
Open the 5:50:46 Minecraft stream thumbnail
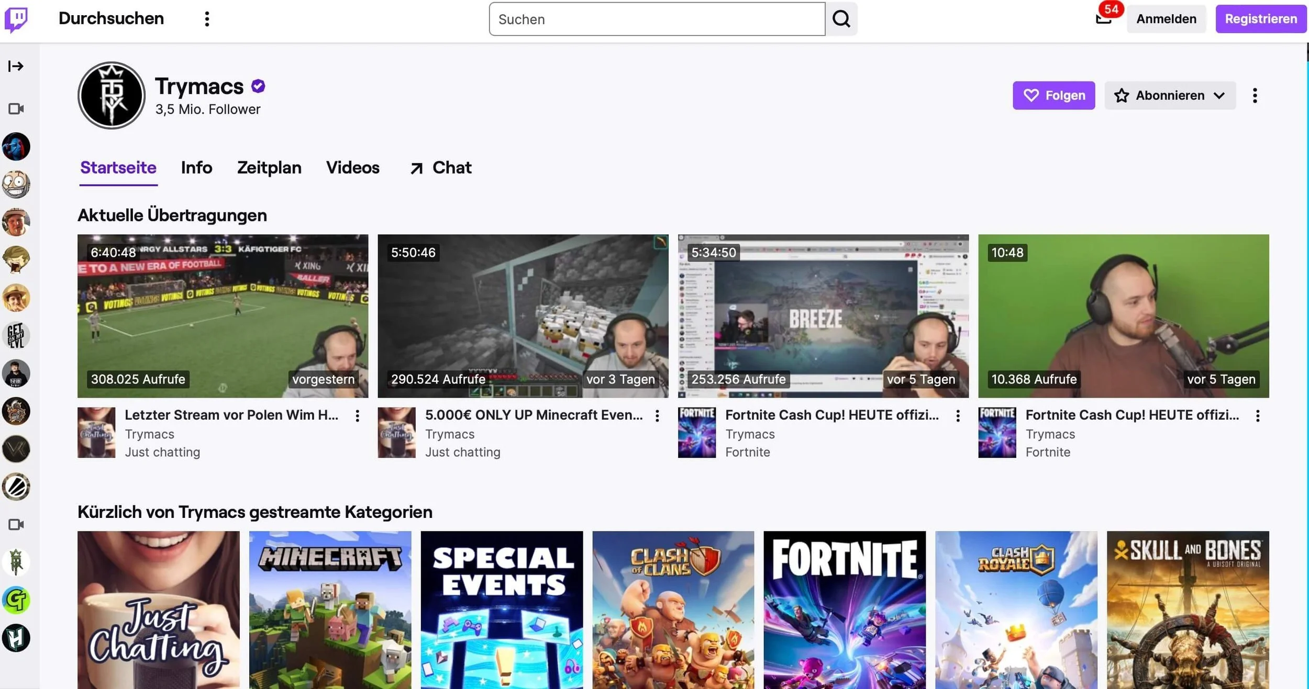(x=523, y=315)
